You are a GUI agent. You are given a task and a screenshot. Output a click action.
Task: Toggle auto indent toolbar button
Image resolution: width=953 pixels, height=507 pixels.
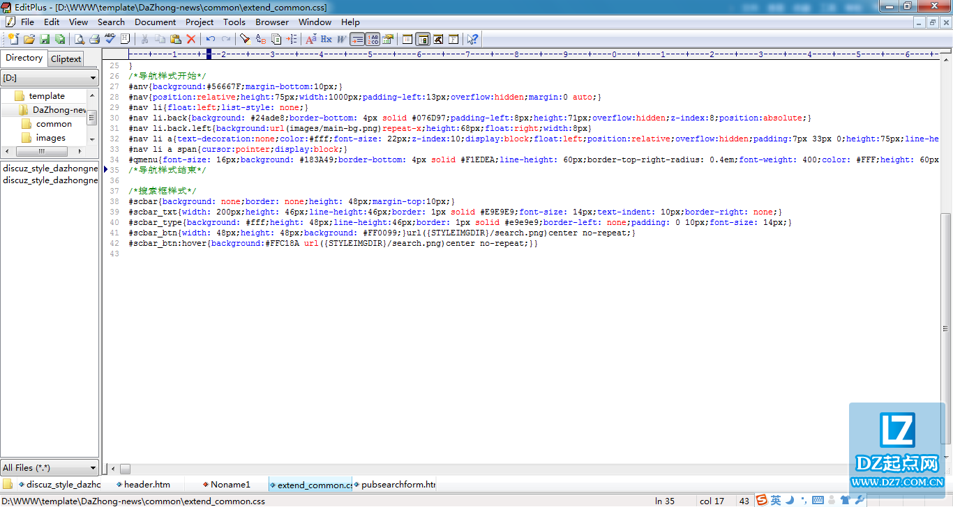coord(357,39)
